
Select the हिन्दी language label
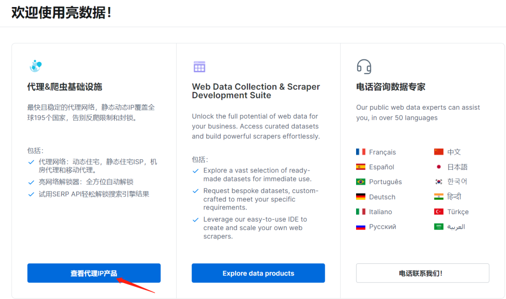[454, 196]
